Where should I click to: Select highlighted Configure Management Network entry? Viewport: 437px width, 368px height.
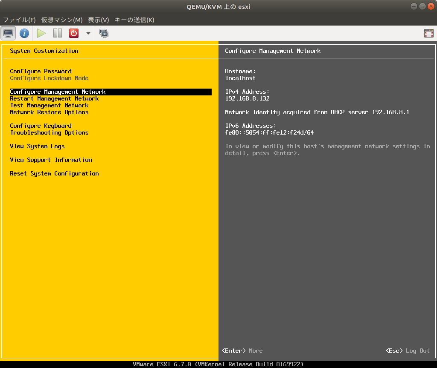[111, 92]
